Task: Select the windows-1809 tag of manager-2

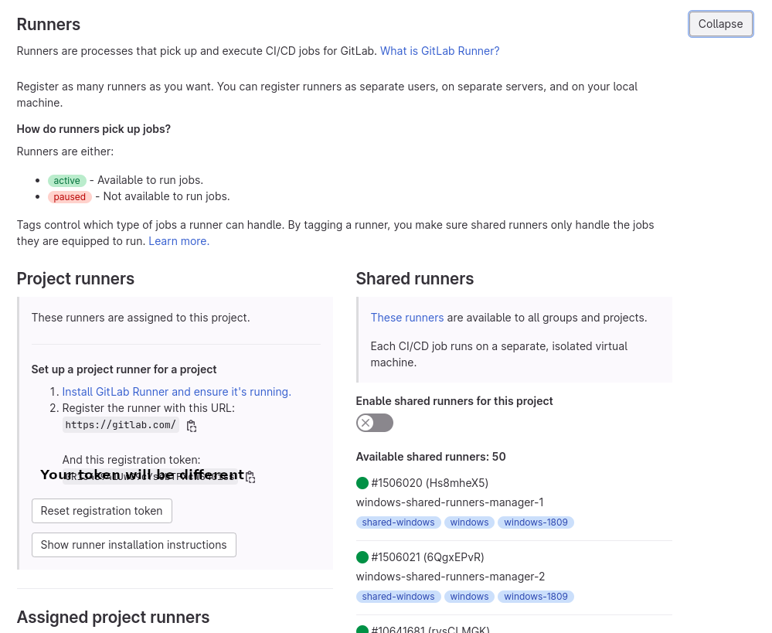Action: point(536,597)
